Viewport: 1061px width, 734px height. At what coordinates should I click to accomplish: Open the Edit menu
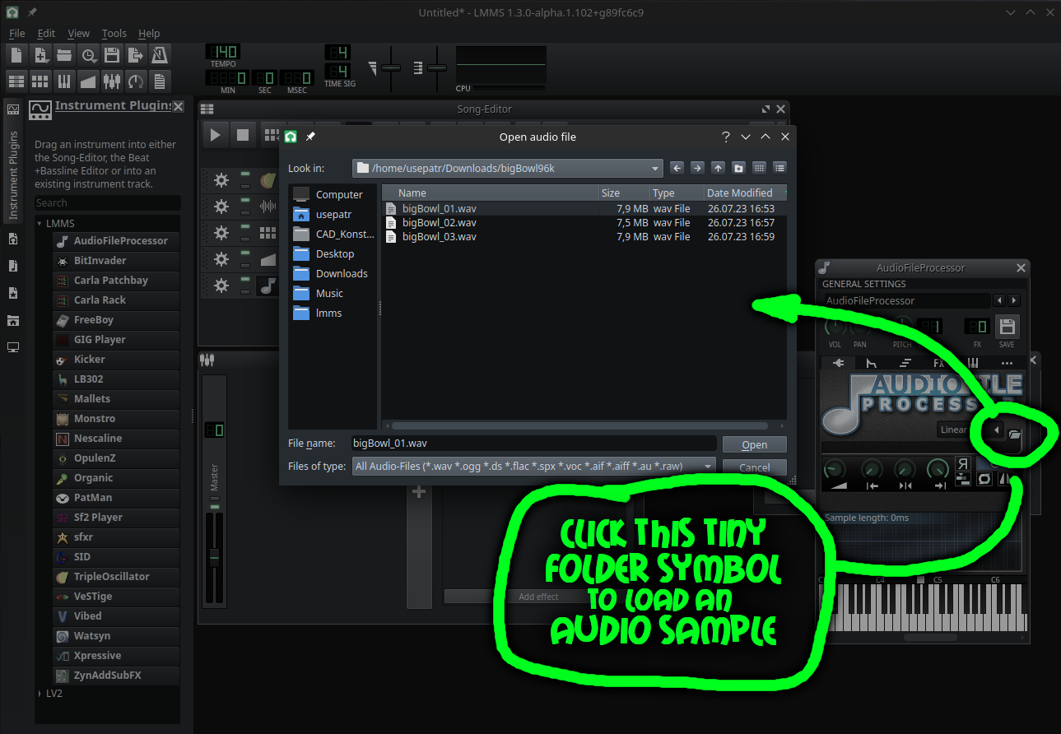(x=45, y=34)
